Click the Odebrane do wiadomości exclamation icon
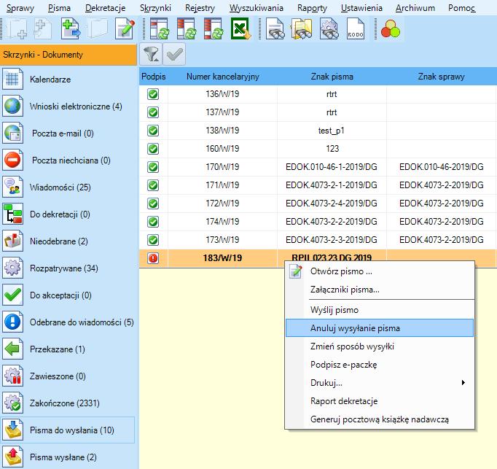This screenshot has width=497, height=469. pos(12,322)
